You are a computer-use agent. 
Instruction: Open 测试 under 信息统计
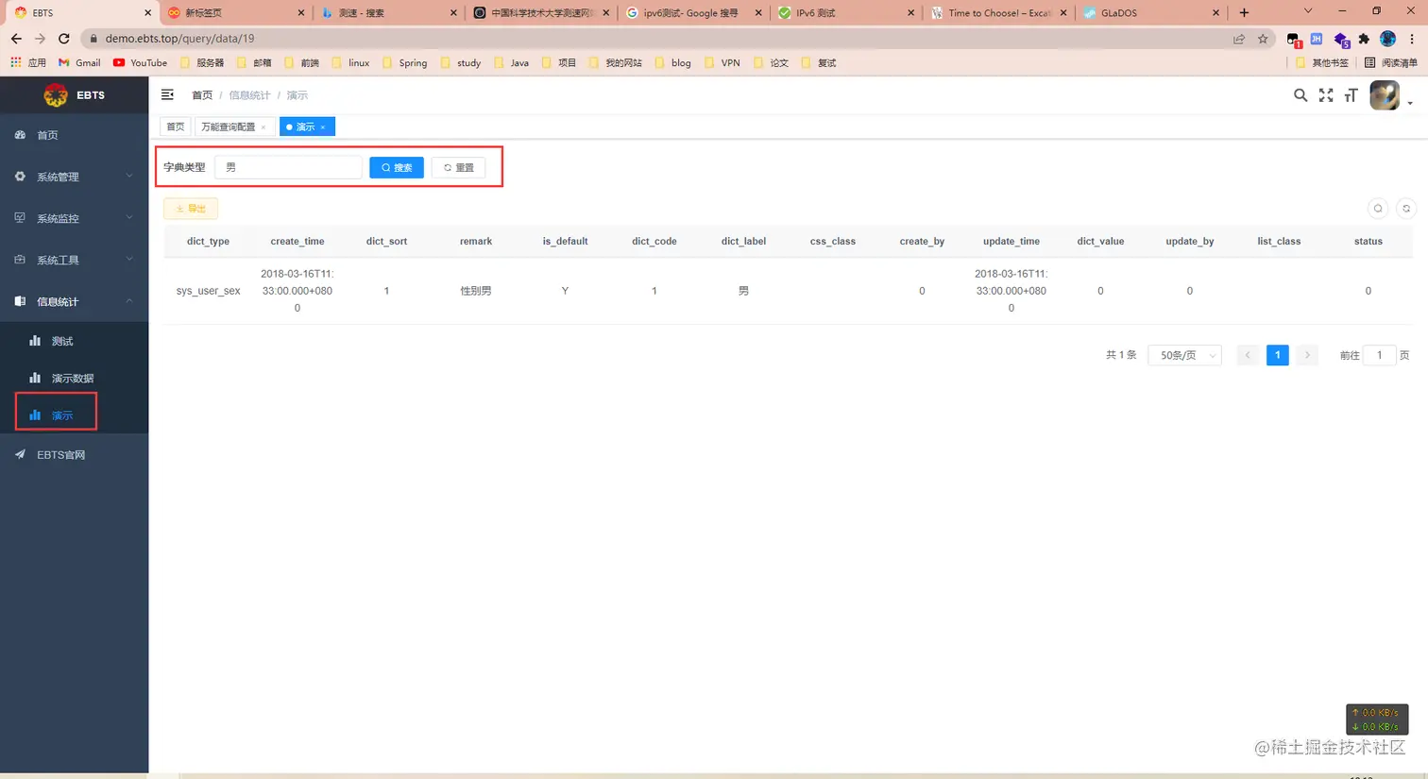point(74,341)
